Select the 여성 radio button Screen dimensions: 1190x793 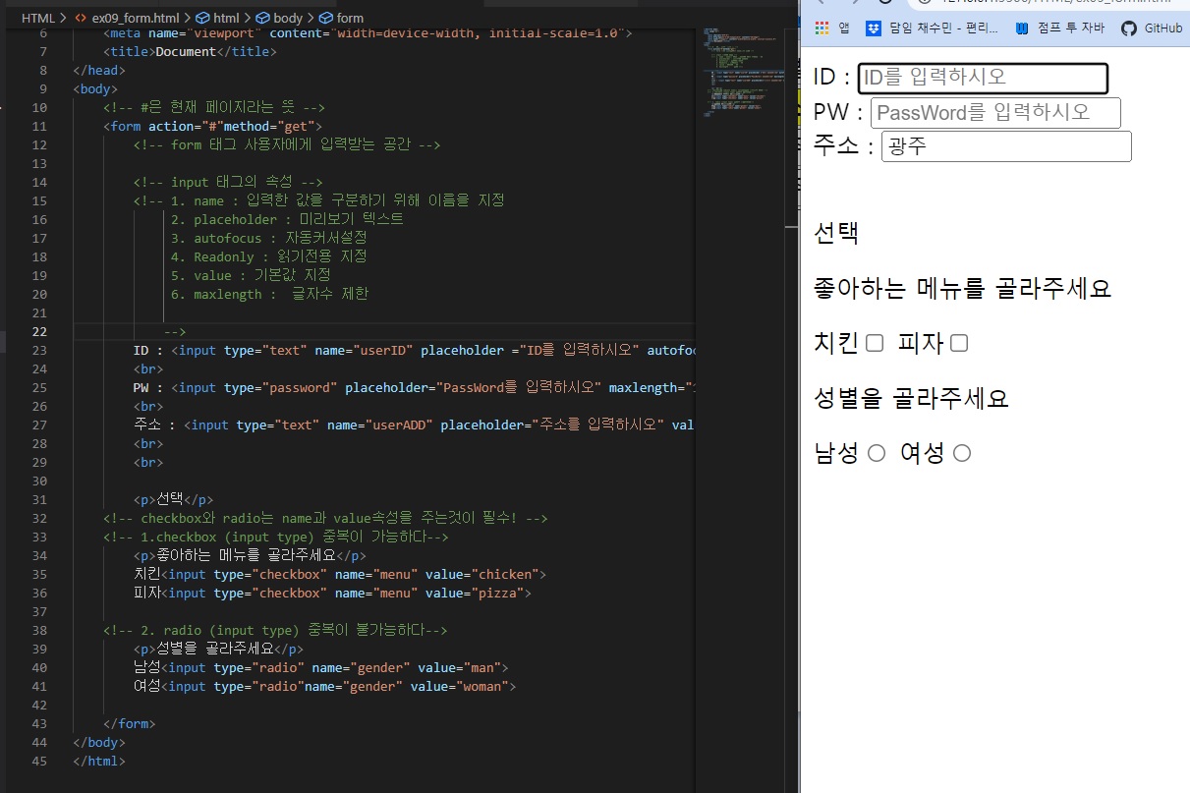(962, 453)
